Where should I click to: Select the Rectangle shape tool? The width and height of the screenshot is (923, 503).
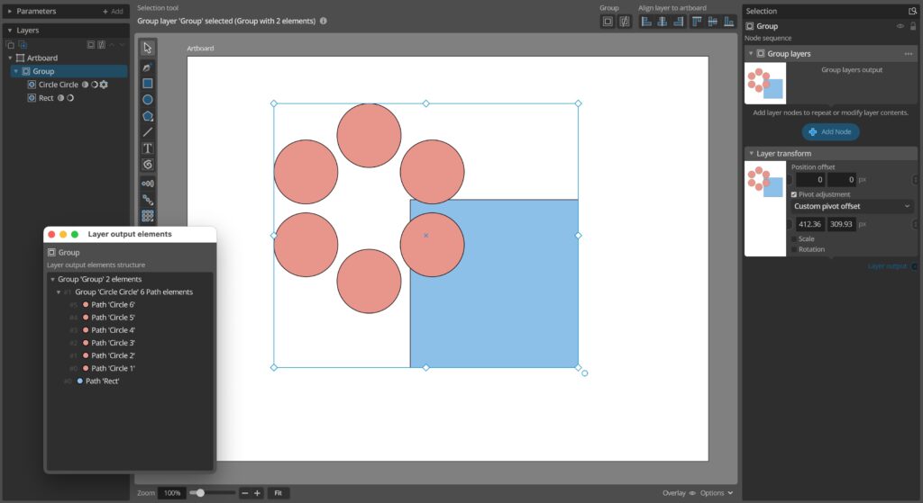click(x=148, y=84)
